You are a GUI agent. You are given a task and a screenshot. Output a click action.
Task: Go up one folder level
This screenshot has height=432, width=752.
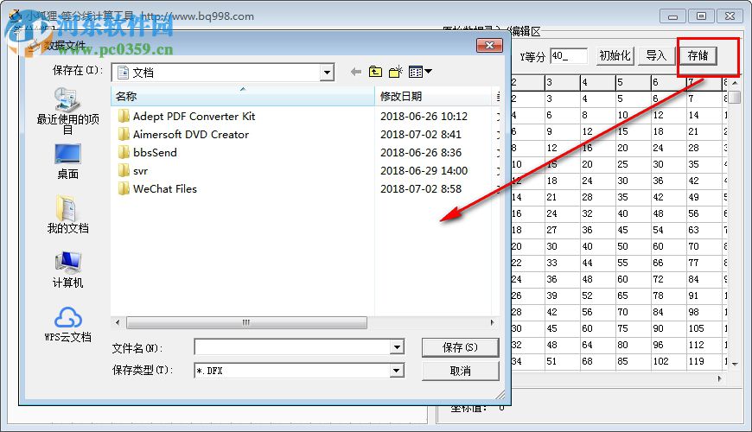point(375,72)
